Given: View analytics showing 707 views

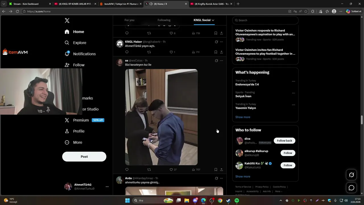Looking at the screenshot, I should (x=196, y=169).
